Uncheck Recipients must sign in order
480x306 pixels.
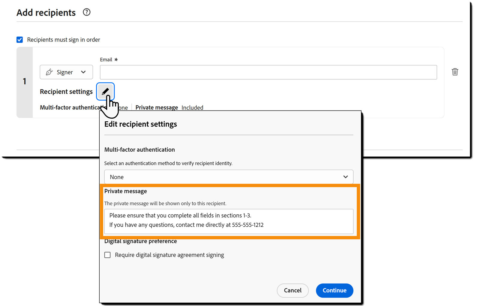(x=19, y=39)
